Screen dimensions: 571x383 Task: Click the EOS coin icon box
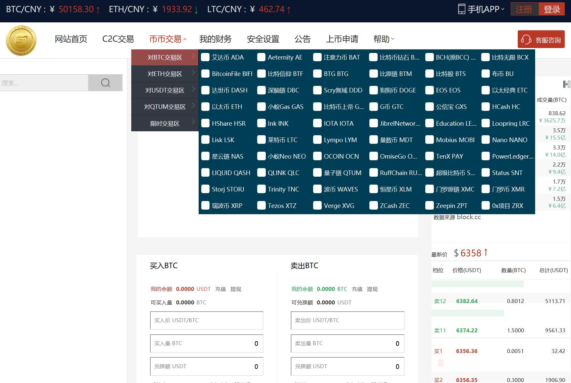click(429, 90)
